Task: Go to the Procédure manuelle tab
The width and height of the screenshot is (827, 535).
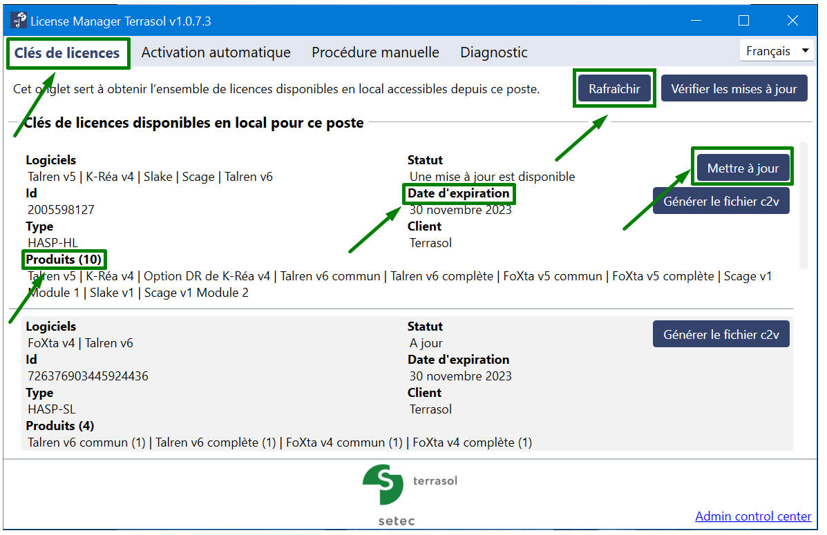Action: pos(375,52)
